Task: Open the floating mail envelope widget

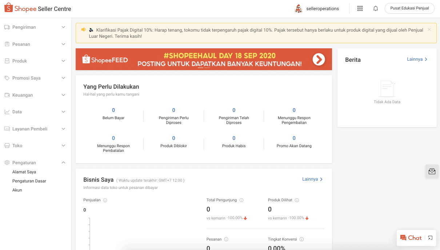Action: pyautogui.click(x=432, y=172)
